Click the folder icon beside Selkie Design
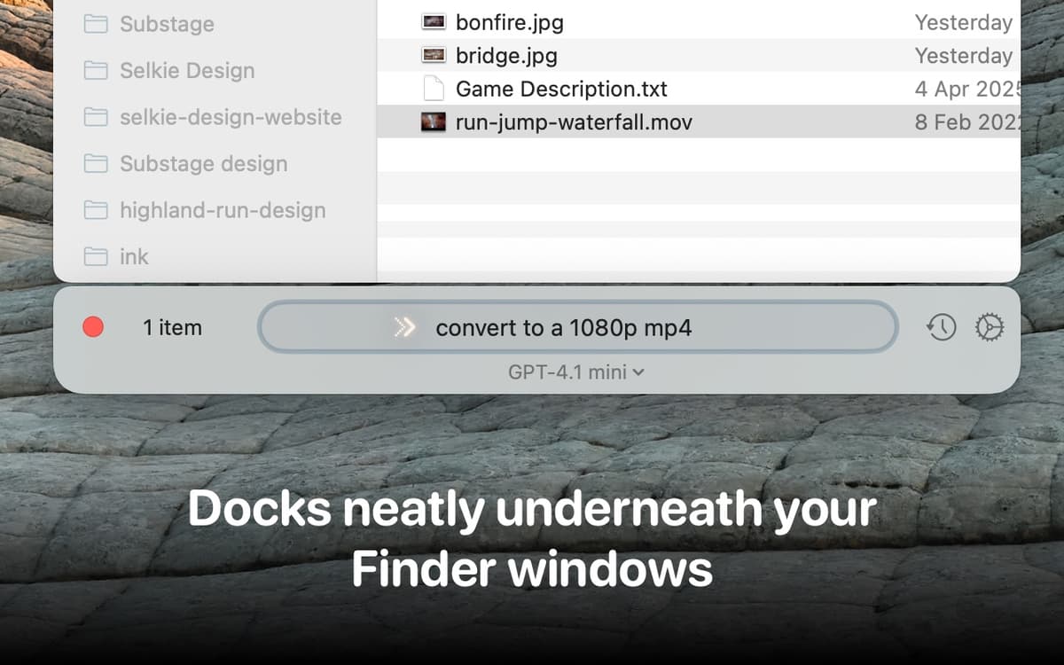Image resolution: width=1064 pixels, height=665 pixels. [x=96, y=71]
